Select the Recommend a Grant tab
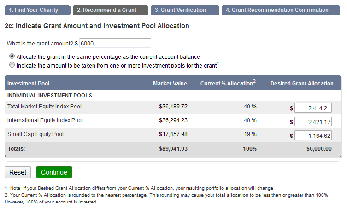The image size is (347, 209). [110, 10]
